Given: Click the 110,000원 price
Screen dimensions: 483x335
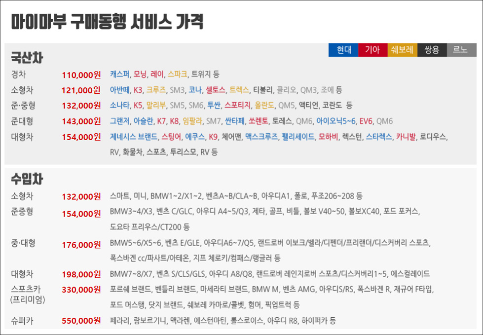Looking at the screenshot, I should click(x=81, y=75).
